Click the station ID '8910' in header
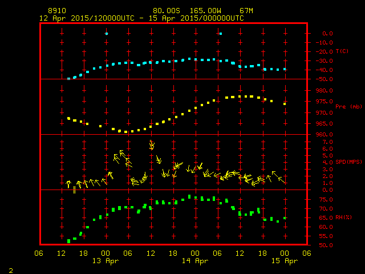This screenshot has width=365, height=274. point(57,11)
